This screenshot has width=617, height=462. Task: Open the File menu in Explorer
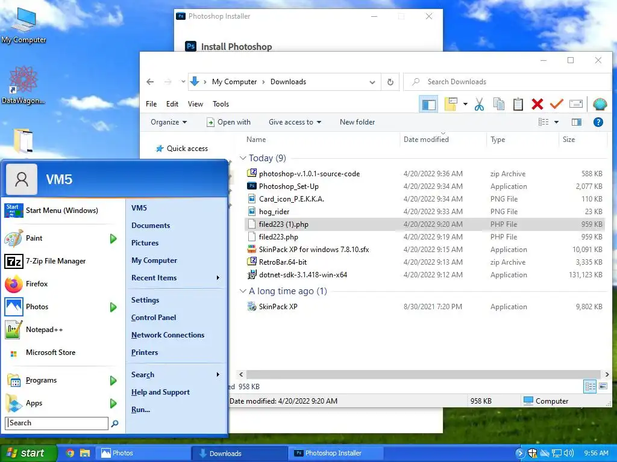pyautogui.click(x=151, y=104)
